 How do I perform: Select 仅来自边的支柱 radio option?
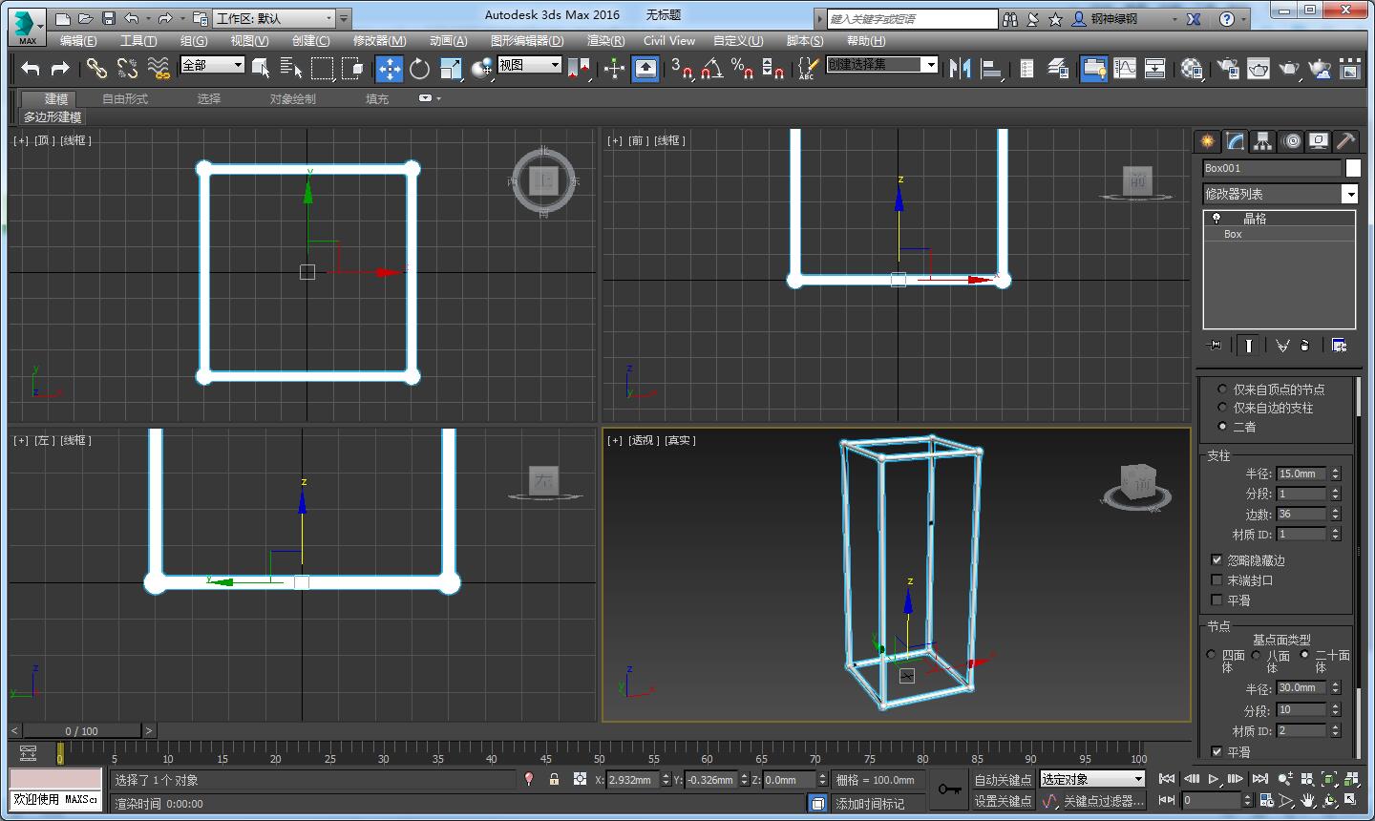1222,408
